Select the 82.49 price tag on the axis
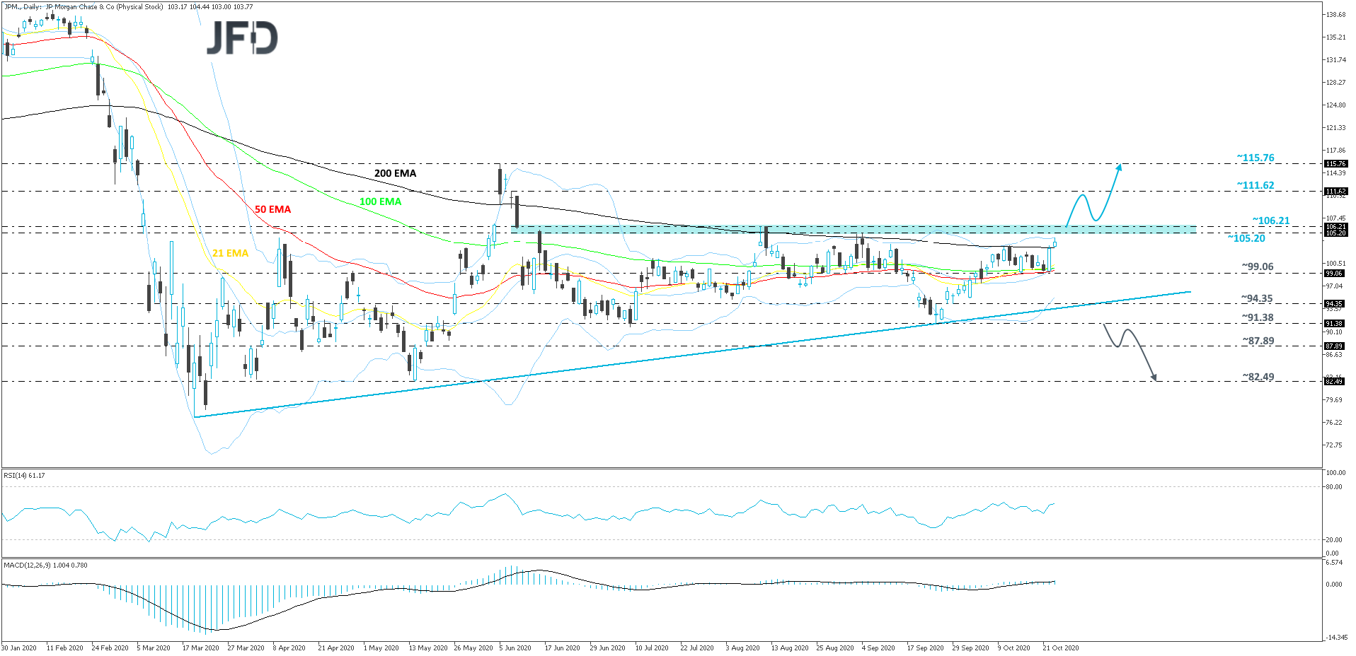The height and width of the screenshot is (656, 1356). pyautogui.click(x=1334, y=382)
